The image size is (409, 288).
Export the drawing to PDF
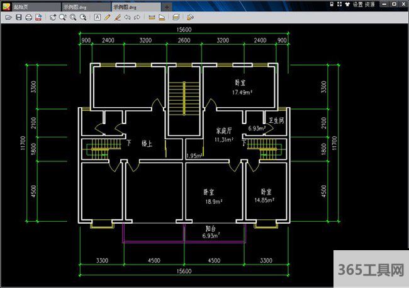[x=38, y=17]
